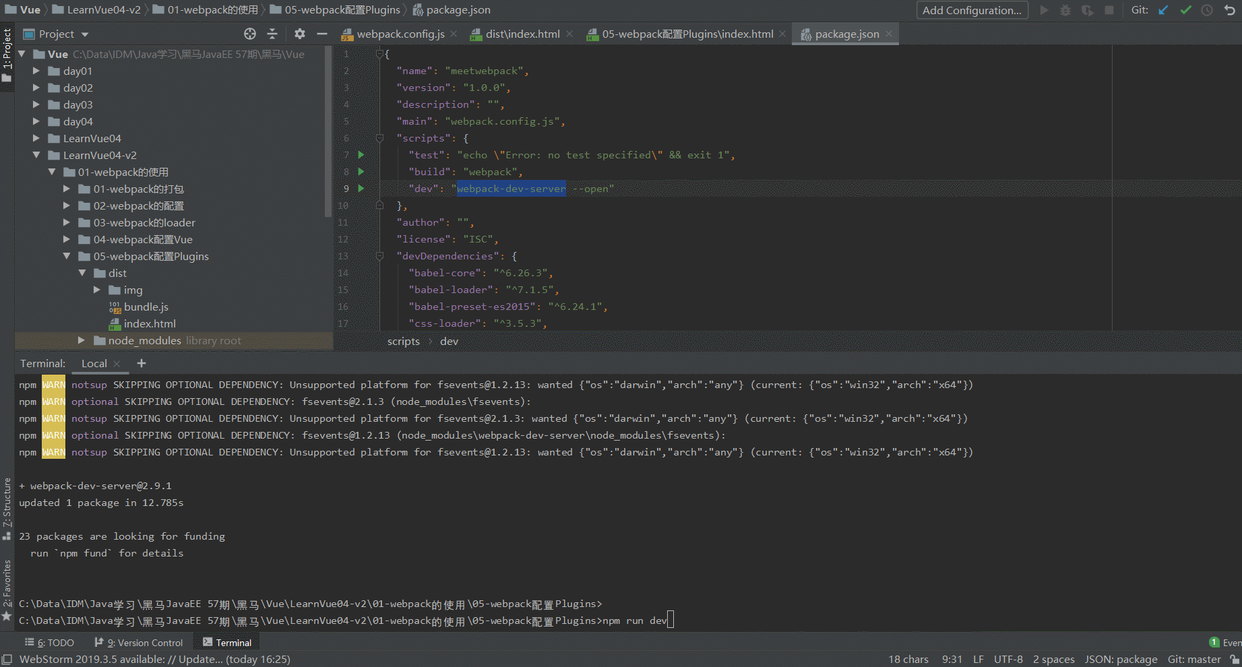Click the Stop process icon
1242x667 pixels.
point(1109,10)
